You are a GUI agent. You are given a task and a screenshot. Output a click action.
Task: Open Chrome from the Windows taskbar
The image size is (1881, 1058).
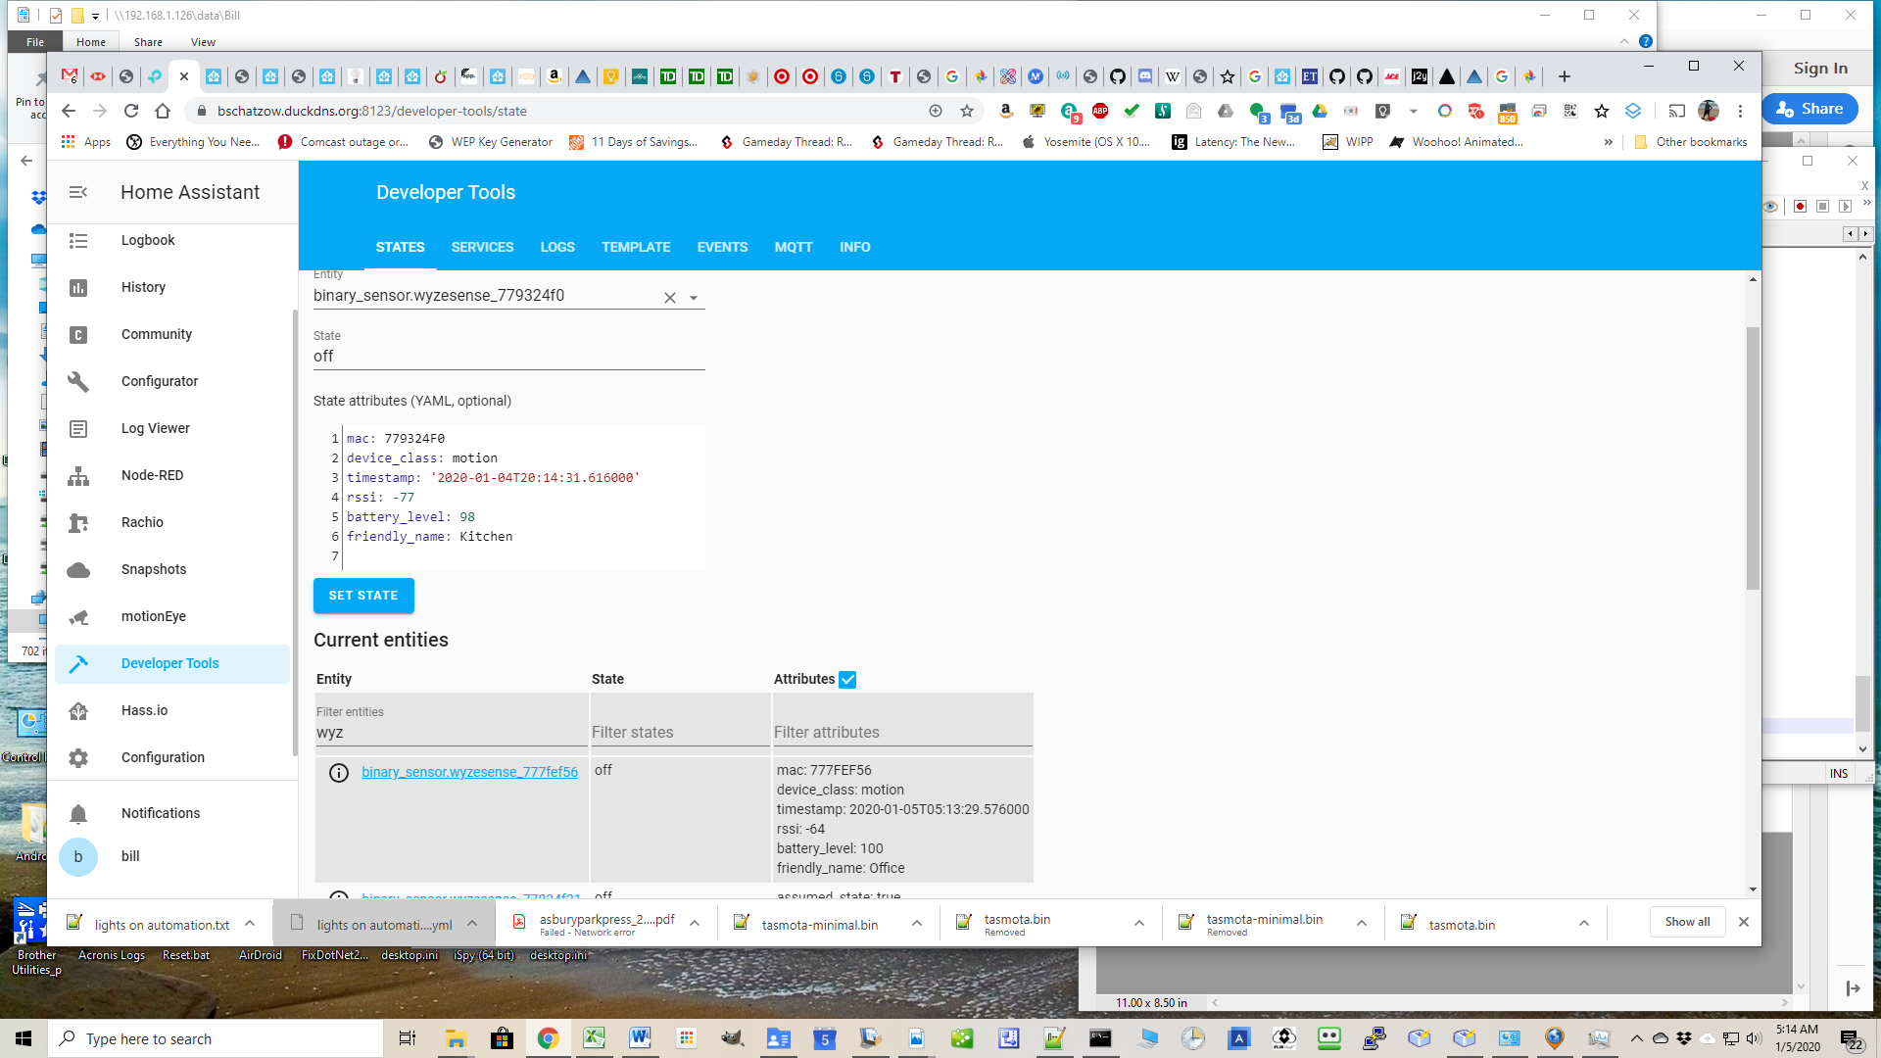coord(548,1038)
